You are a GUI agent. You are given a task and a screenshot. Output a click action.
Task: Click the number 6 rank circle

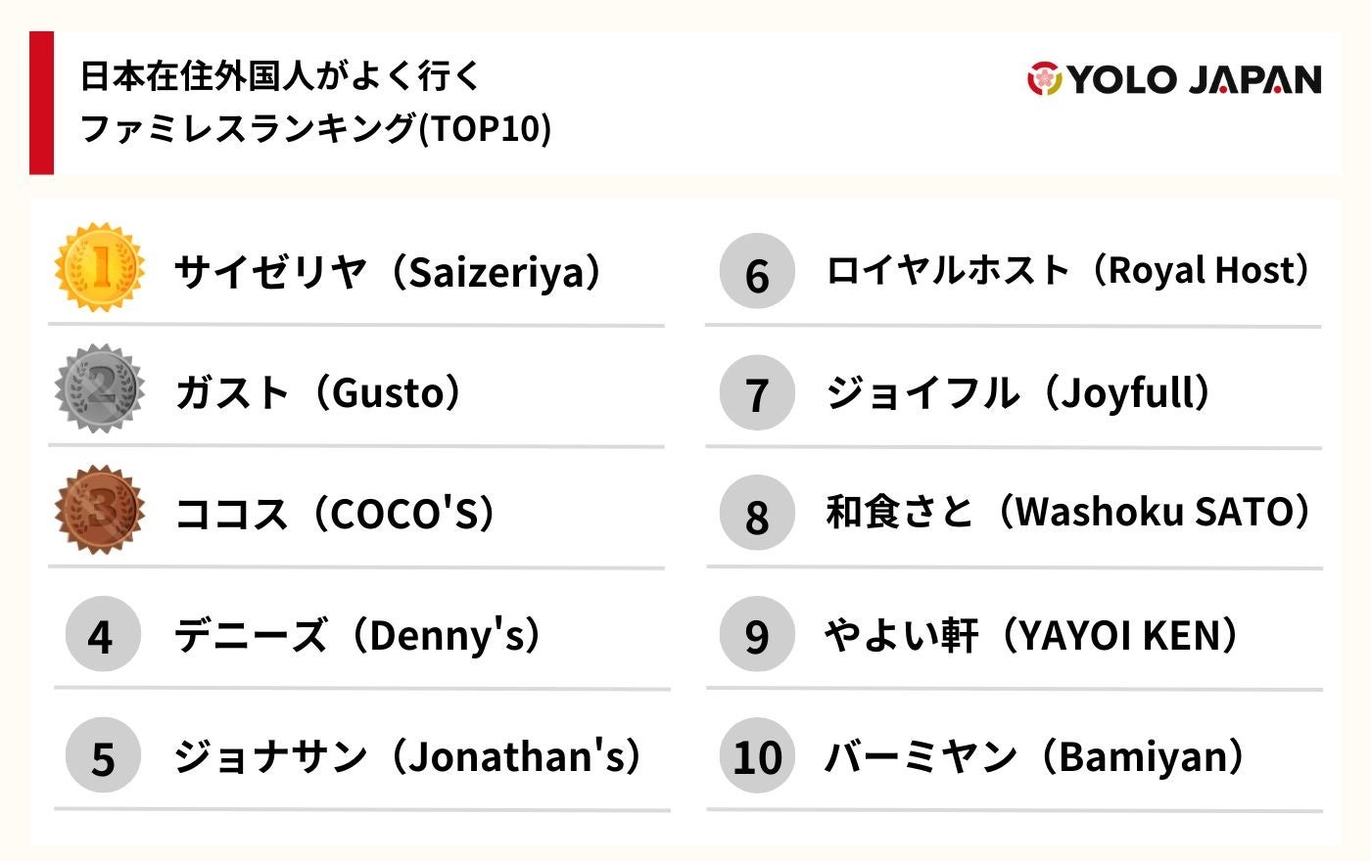coord(756,271)
